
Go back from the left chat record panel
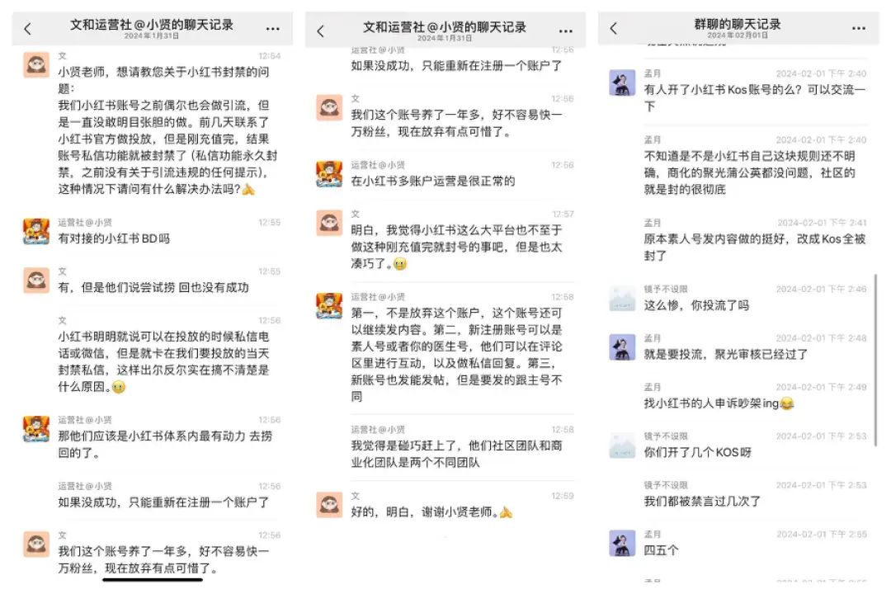(27, 28)
